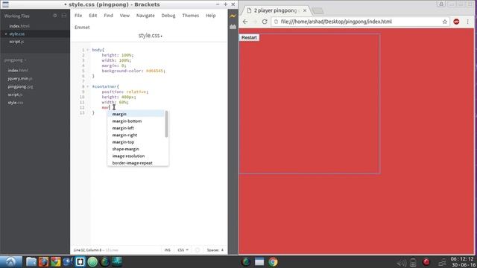The width and height of the screenshot is (477, 268).
Task: Collapse the body rule fold arrow
Action: tap(88, 50)
